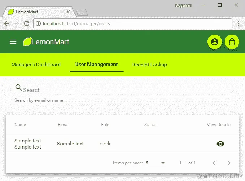Open the Receipt Lookup tab
The image size is (245, 181).
[x=150, y=65]
